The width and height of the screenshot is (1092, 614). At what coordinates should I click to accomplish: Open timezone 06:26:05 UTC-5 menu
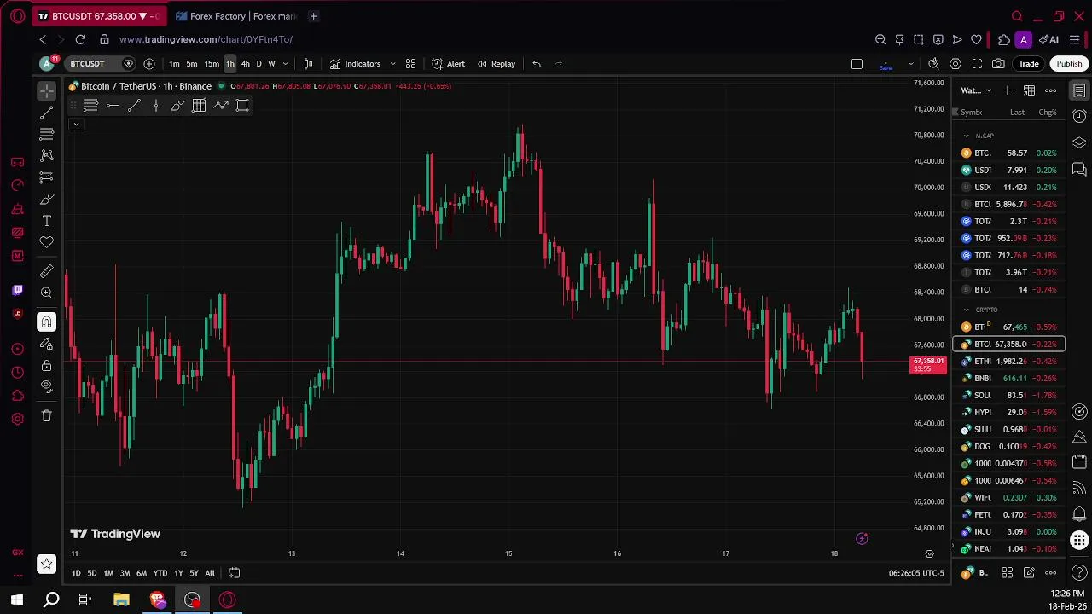[x=916, y=573]
